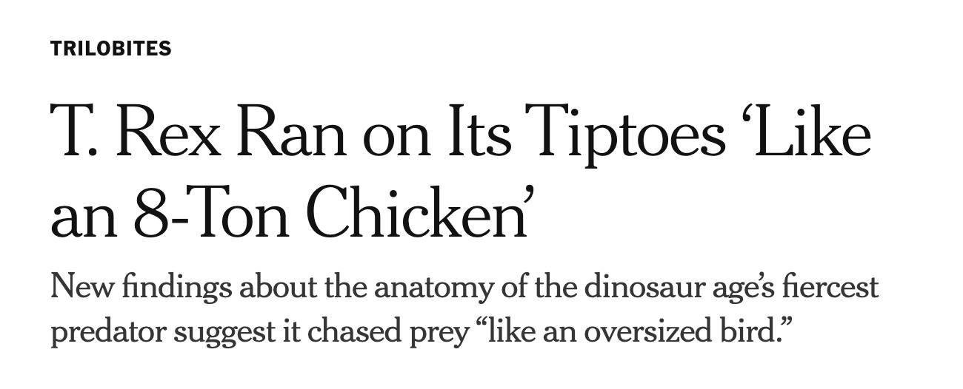This screenshot has width=963, height=389.
Task: Click the word 'predator' in the summary
Action: 102,333
